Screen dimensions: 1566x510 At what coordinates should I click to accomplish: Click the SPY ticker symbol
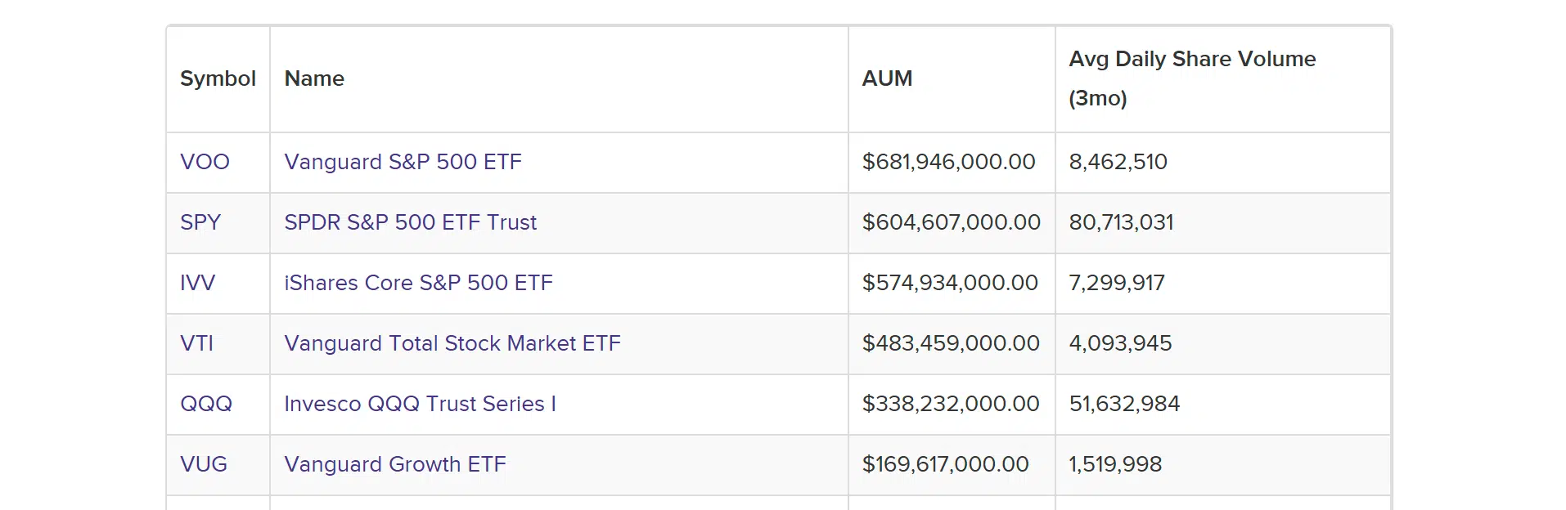pyautogui.click(x=200, y=222)
